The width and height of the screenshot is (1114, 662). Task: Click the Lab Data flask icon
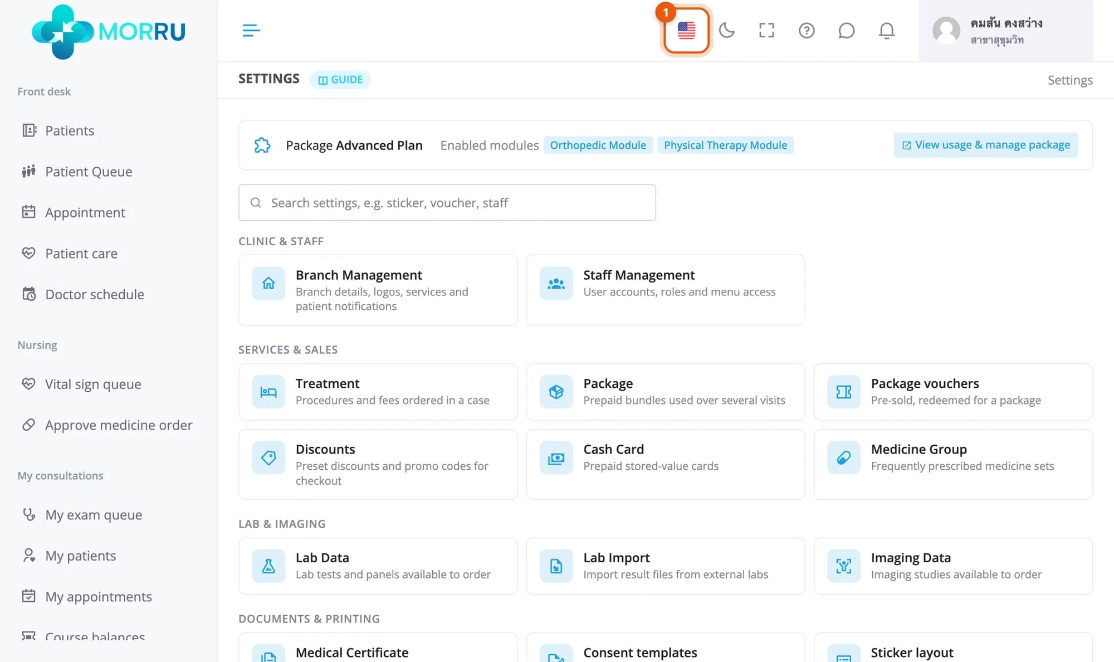[268, 566]
